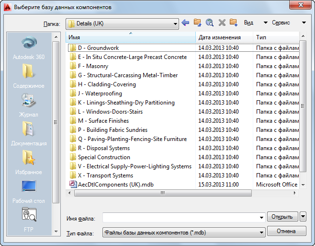Viewport: 315px width, 246px height.
Task: Select R - Disposal Systems folder
Action: (x=104, y=148)
